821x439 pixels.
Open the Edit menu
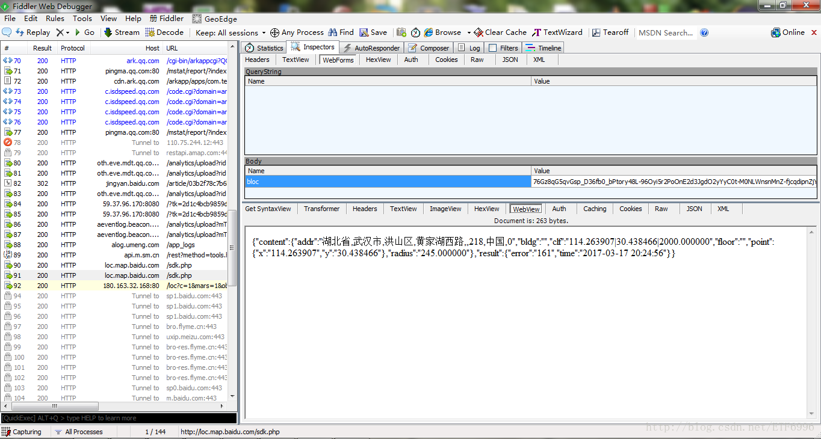[31, 19]
